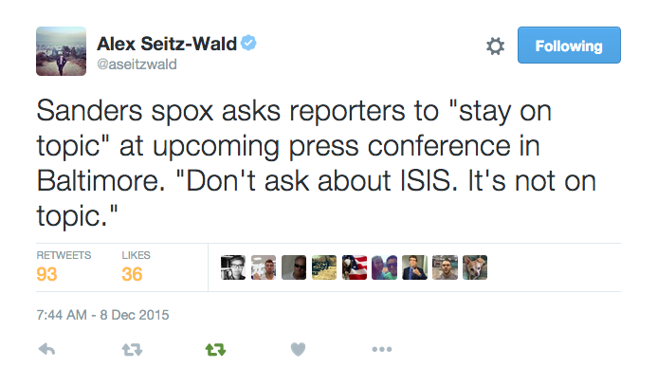Image resolution: width=657 pixels, height=386 pixels.
Task: Open the first liker's black-and-white glasses avatar
Action: pos(233,267)
